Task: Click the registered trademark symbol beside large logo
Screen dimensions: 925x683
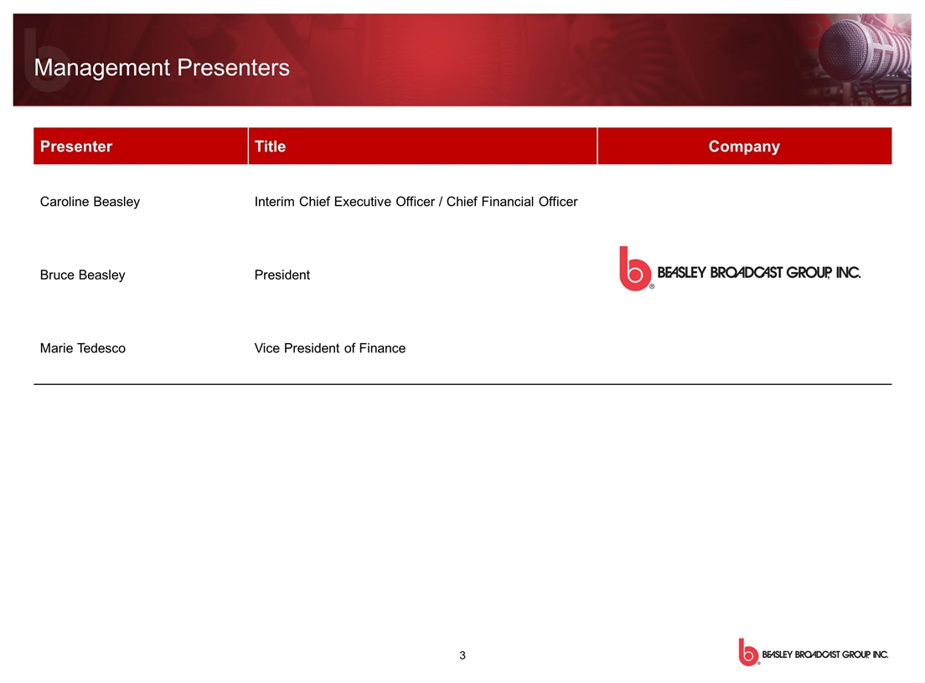Action: click(x=652, y=286)
